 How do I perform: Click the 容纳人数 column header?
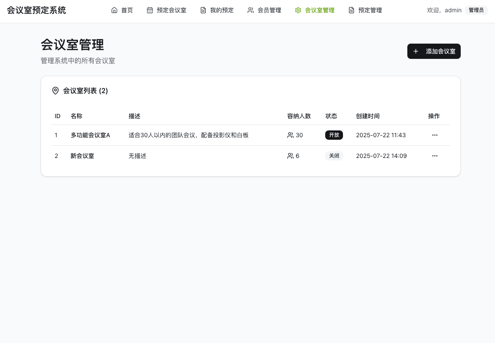299,116
